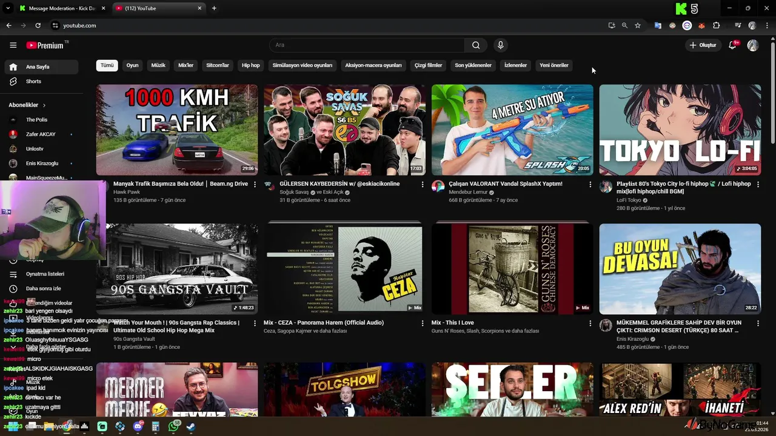
Task: Open options menu for Tokyo City lo-fi playlist
Action: (758, 184)
